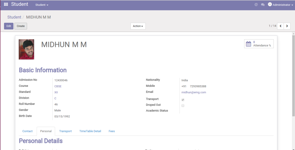Screen dimensions: 295x150
Task: Switch to the Contact tab
Action: 27,131
